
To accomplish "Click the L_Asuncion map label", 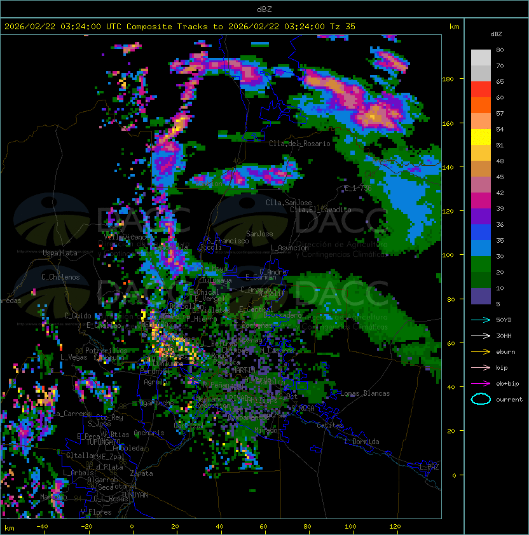I will pos(289,248).
